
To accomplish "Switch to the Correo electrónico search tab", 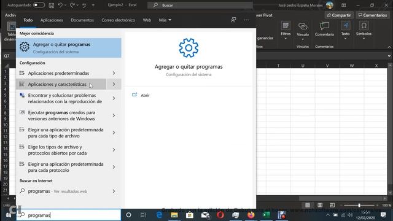I will 119,20.
